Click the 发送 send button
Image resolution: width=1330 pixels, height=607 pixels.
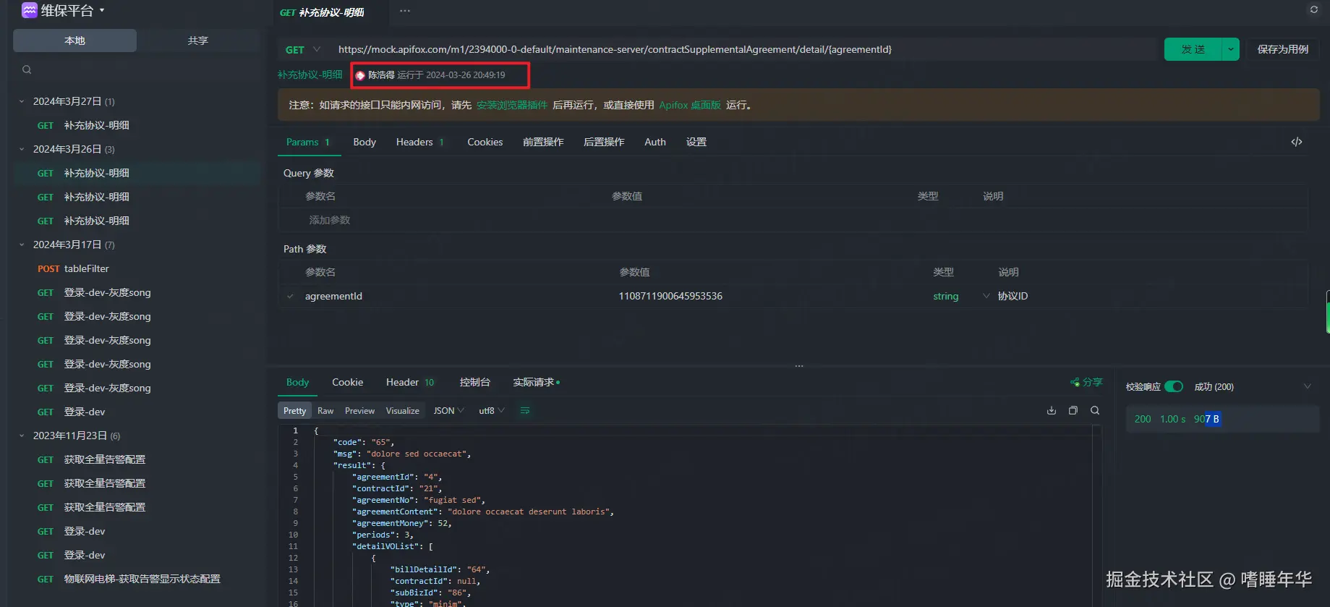pos(1193,49)
